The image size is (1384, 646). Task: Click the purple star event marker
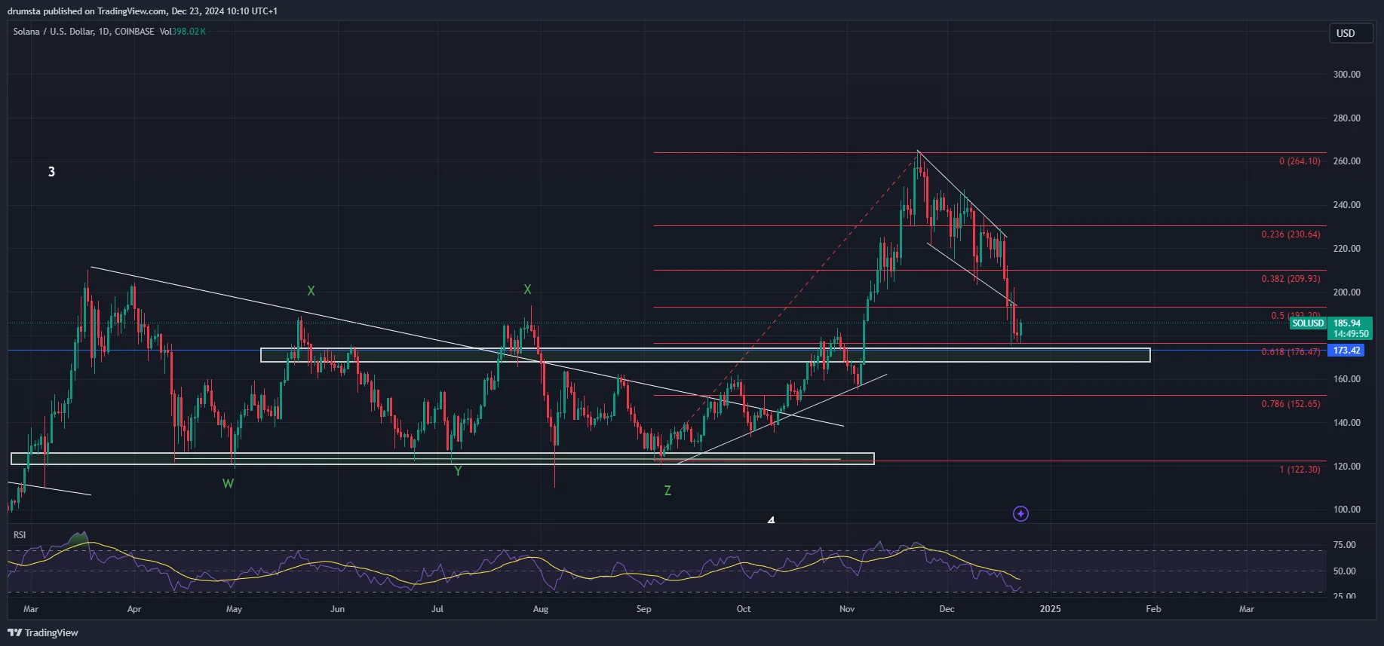[x=1020, y=514]
